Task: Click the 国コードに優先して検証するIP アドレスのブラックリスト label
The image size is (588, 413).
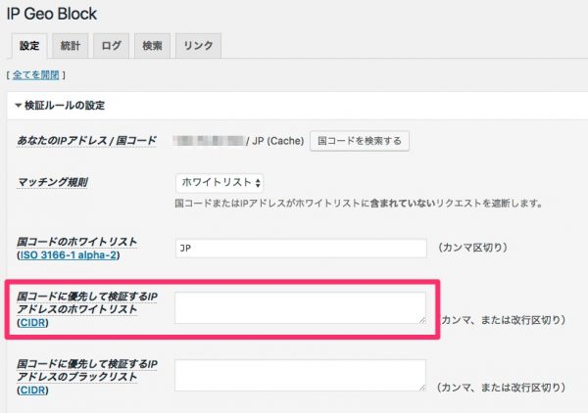Action: [x=87, y=370]
